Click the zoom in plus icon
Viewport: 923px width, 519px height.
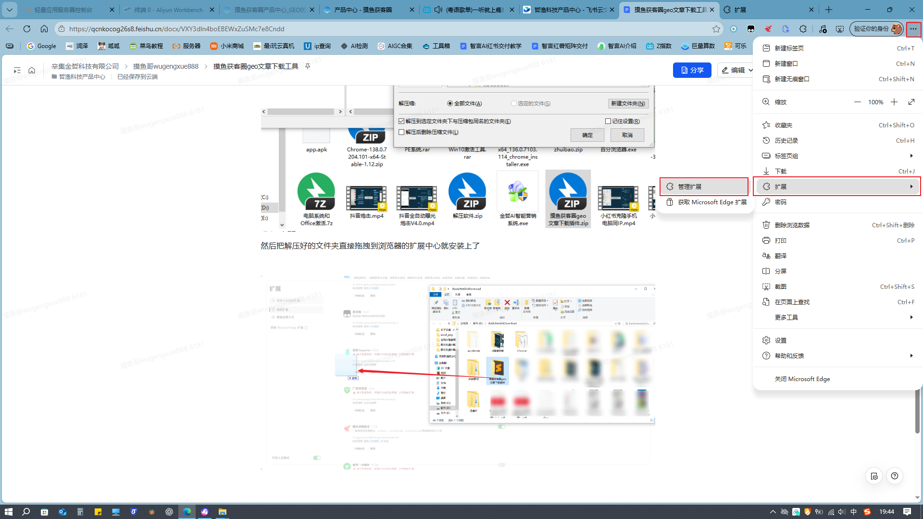click(x=894, y=102)
